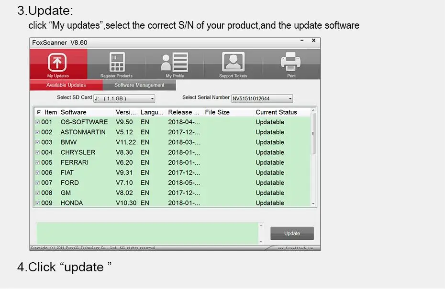Click the Print printer icon
Screen dimensions: 445x289
tap(291, 62)
